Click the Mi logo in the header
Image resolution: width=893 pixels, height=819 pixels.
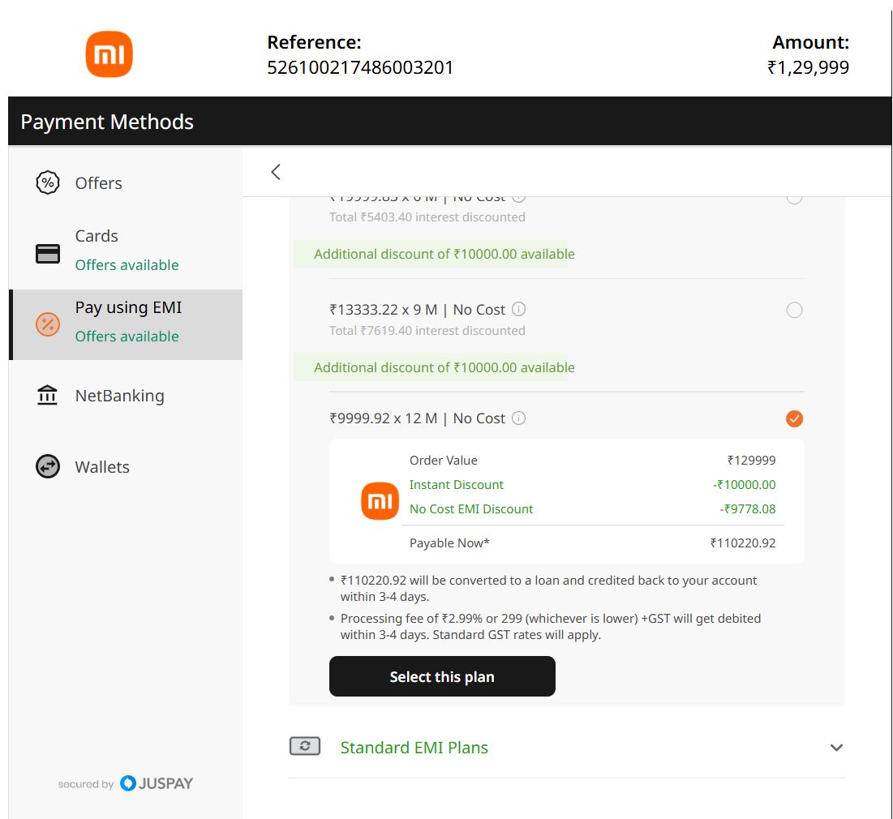(x=109, y=54)
